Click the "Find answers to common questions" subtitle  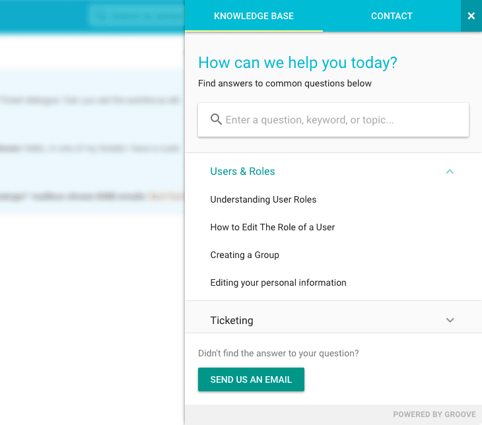(285, 84)
